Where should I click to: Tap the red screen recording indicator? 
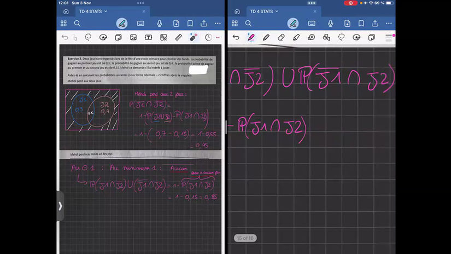click(350, 3)
